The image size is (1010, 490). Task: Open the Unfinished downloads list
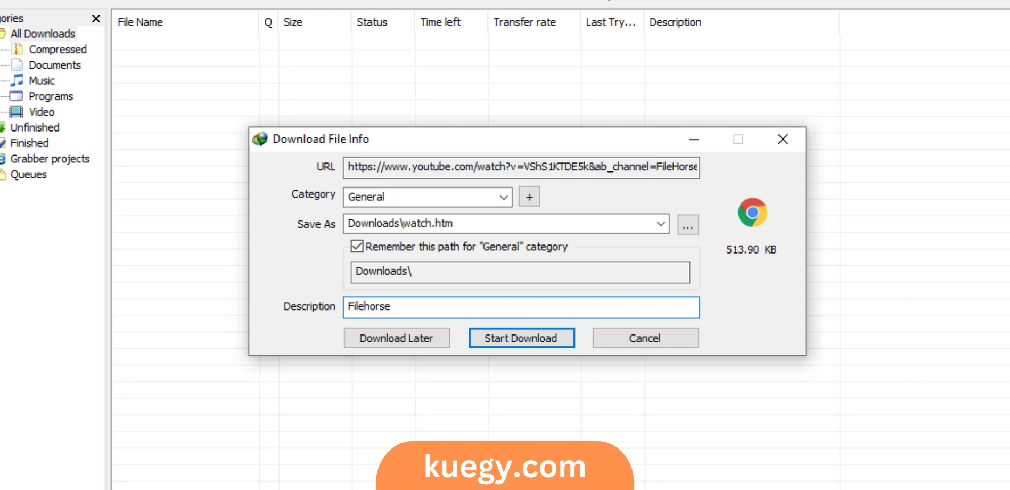click(x=35, y=127)
